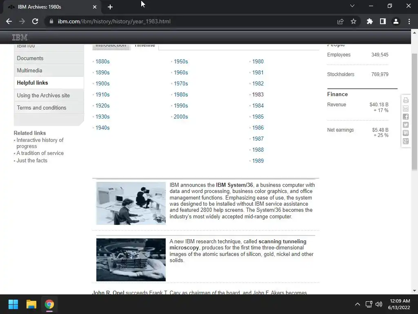This screenshot has width=418, height=314.
Task: Share page on Google Plus
Action: pos(406,141)
